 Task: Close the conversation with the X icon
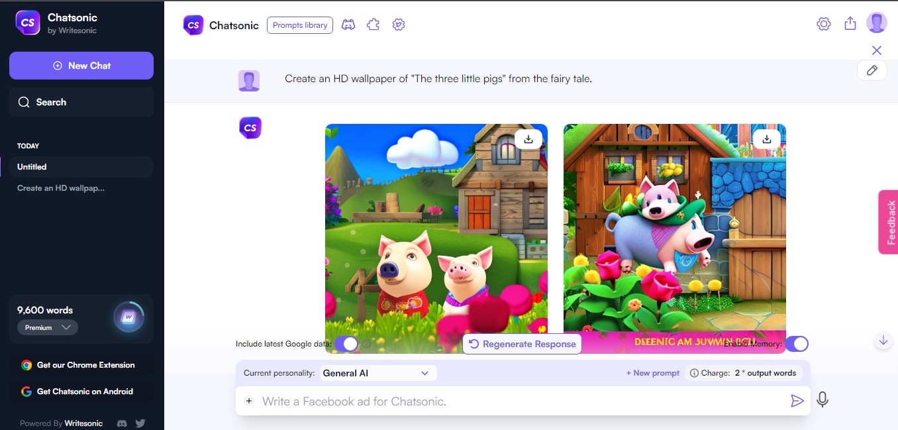(877, 50)
